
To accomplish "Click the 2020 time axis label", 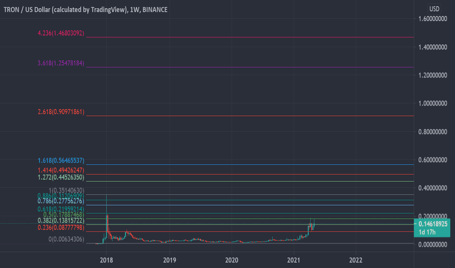I will (x=232, y=260).
